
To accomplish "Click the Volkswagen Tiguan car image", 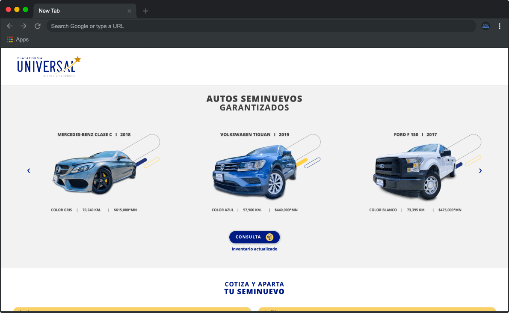I will (x=255, y=172).
